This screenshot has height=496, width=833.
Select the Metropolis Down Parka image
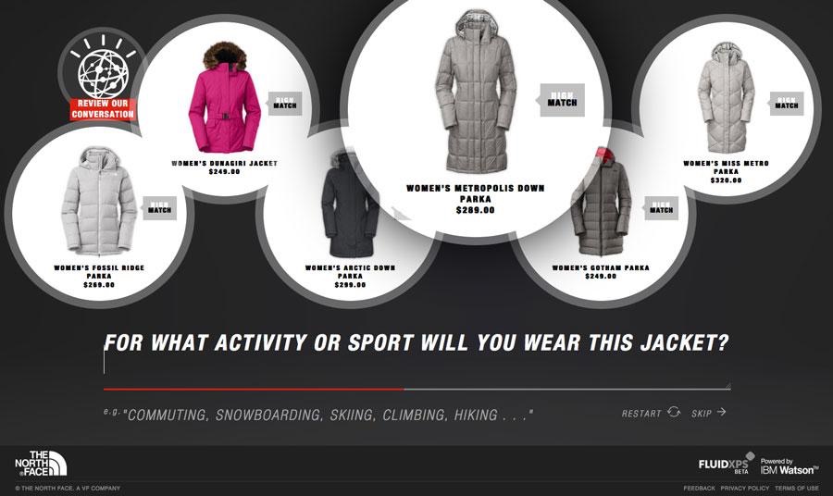[476, 92]
